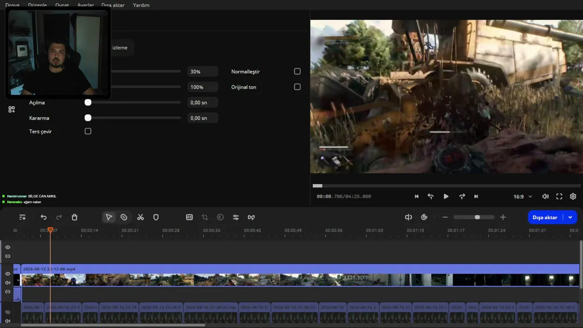Toggle link on the top empty track

(x=8, y=256)
